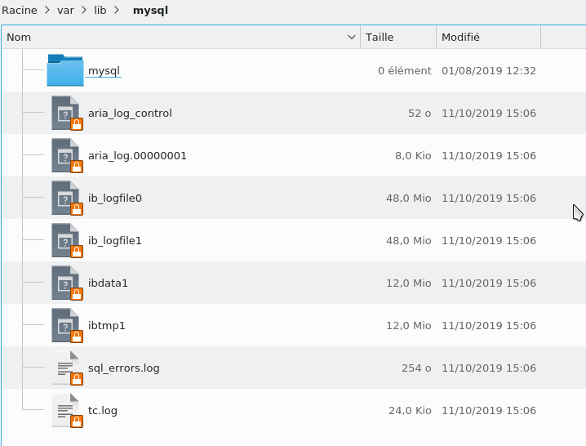586x446 pixels.
Task: Click the 01/08/2019 12:32 modified date
Action: coord(489,71)
